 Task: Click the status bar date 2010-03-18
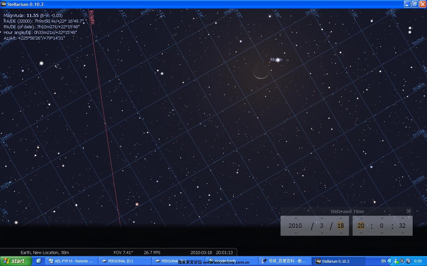(201, 252)
